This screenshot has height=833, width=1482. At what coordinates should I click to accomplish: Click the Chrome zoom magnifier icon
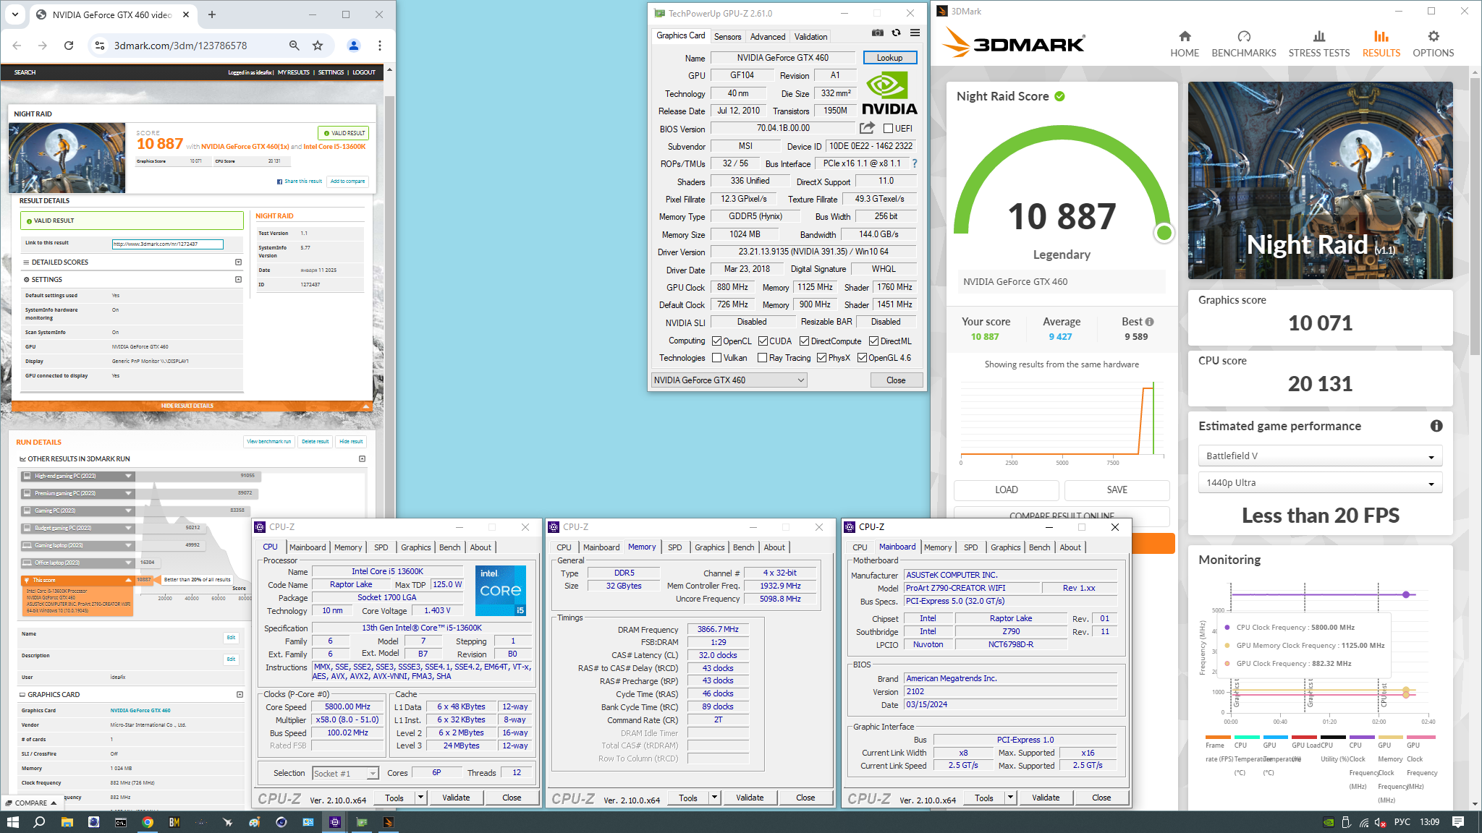point(295,46)
